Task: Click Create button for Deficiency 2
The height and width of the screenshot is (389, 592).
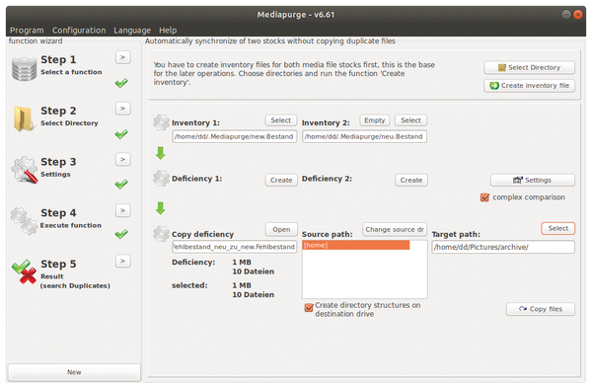Action: (411, 180)
